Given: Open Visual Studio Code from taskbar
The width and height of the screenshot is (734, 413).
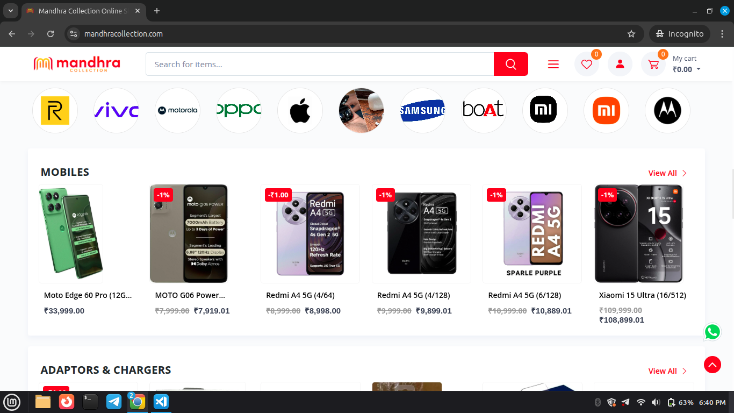Looking at the screenshot, I should click(x=161, y=402).
